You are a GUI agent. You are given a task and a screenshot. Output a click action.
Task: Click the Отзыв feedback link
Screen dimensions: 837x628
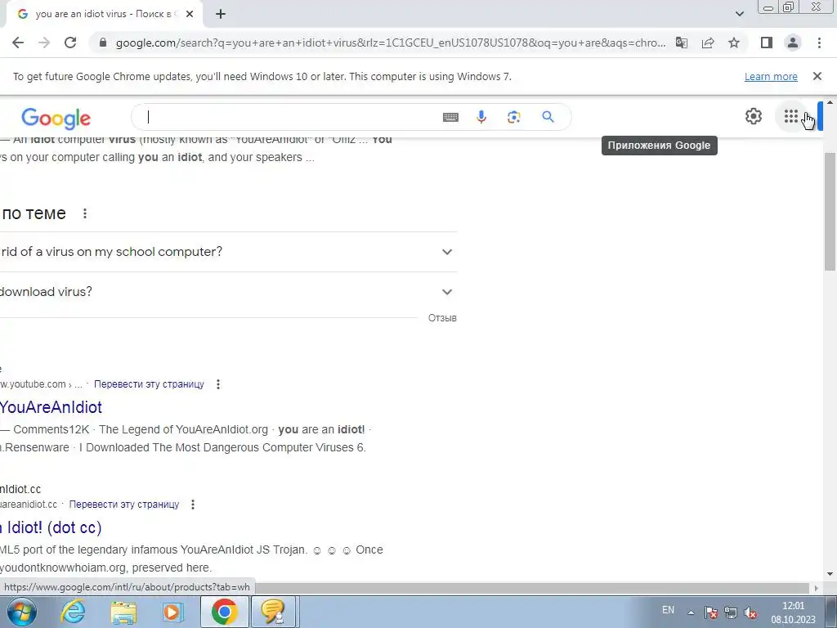[442, 318]
